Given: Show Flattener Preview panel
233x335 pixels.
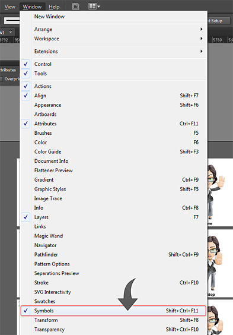Looking at the screenshot, I should click(x=114, y=170).
